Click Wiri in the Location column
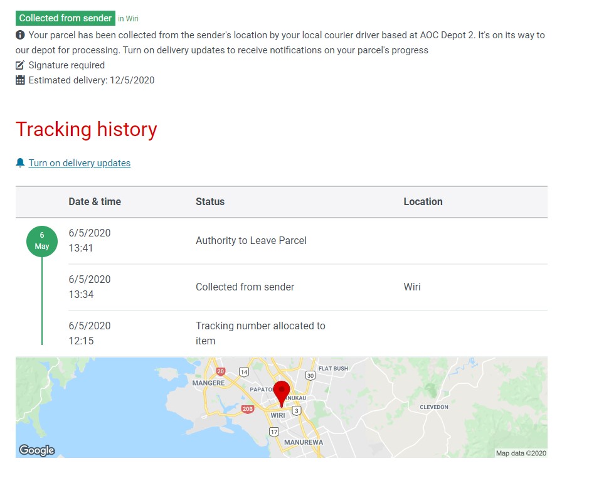Viewport: 594px width, 488px height. click(412, 287)
